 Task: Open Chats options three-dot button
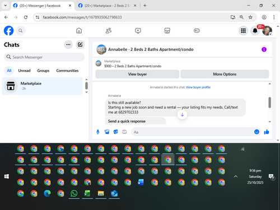68,45
